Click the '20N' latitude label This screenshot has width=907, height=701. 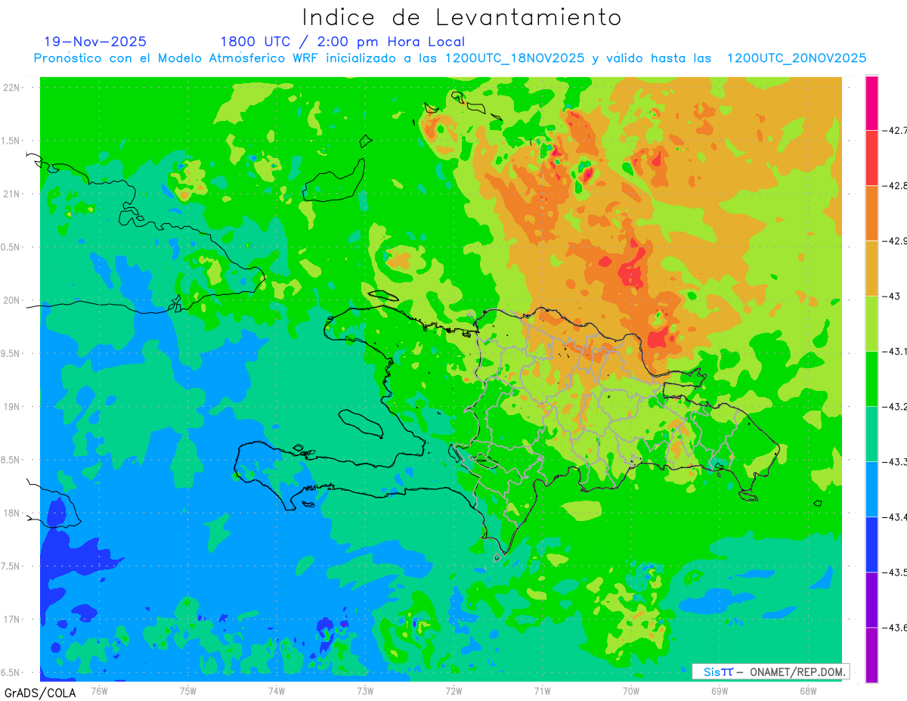(13, 300)
